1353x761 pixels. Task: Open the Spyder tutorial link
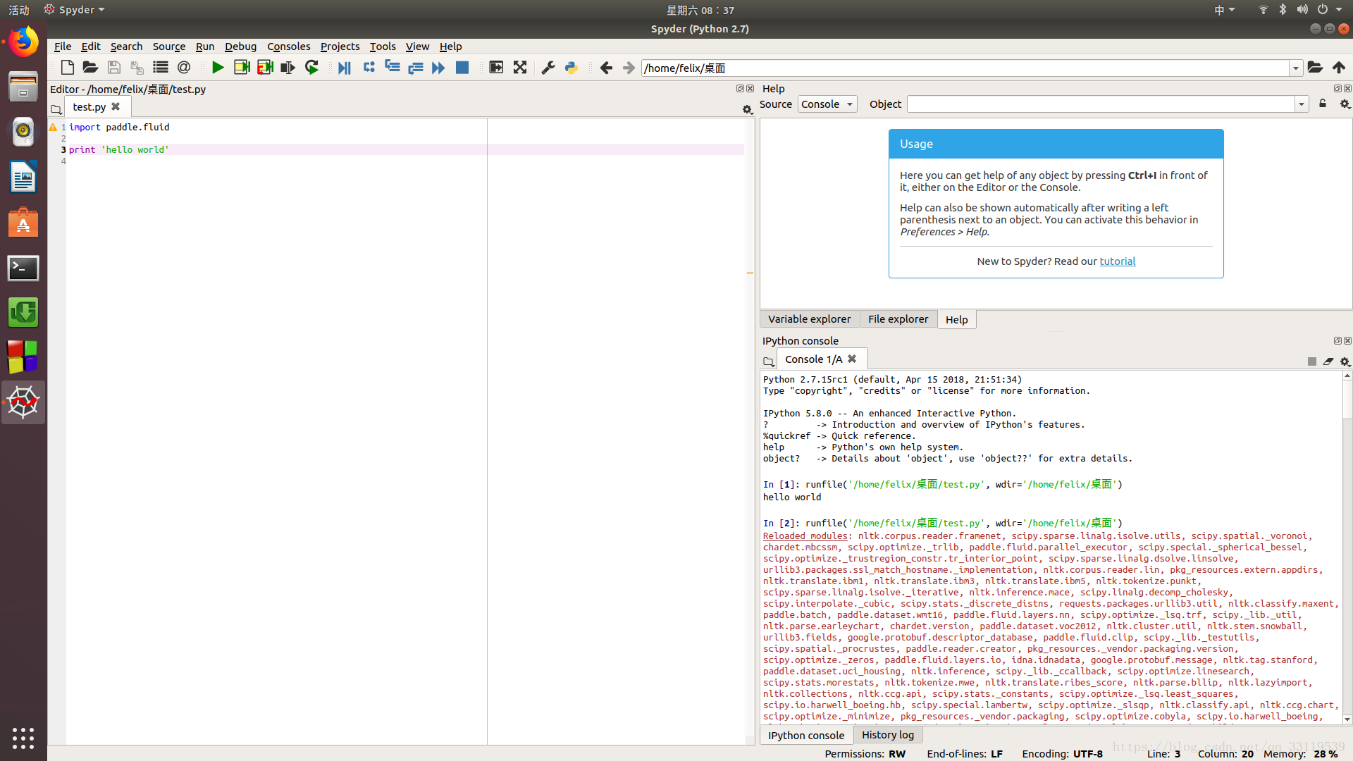click(x=1117, y=261)
